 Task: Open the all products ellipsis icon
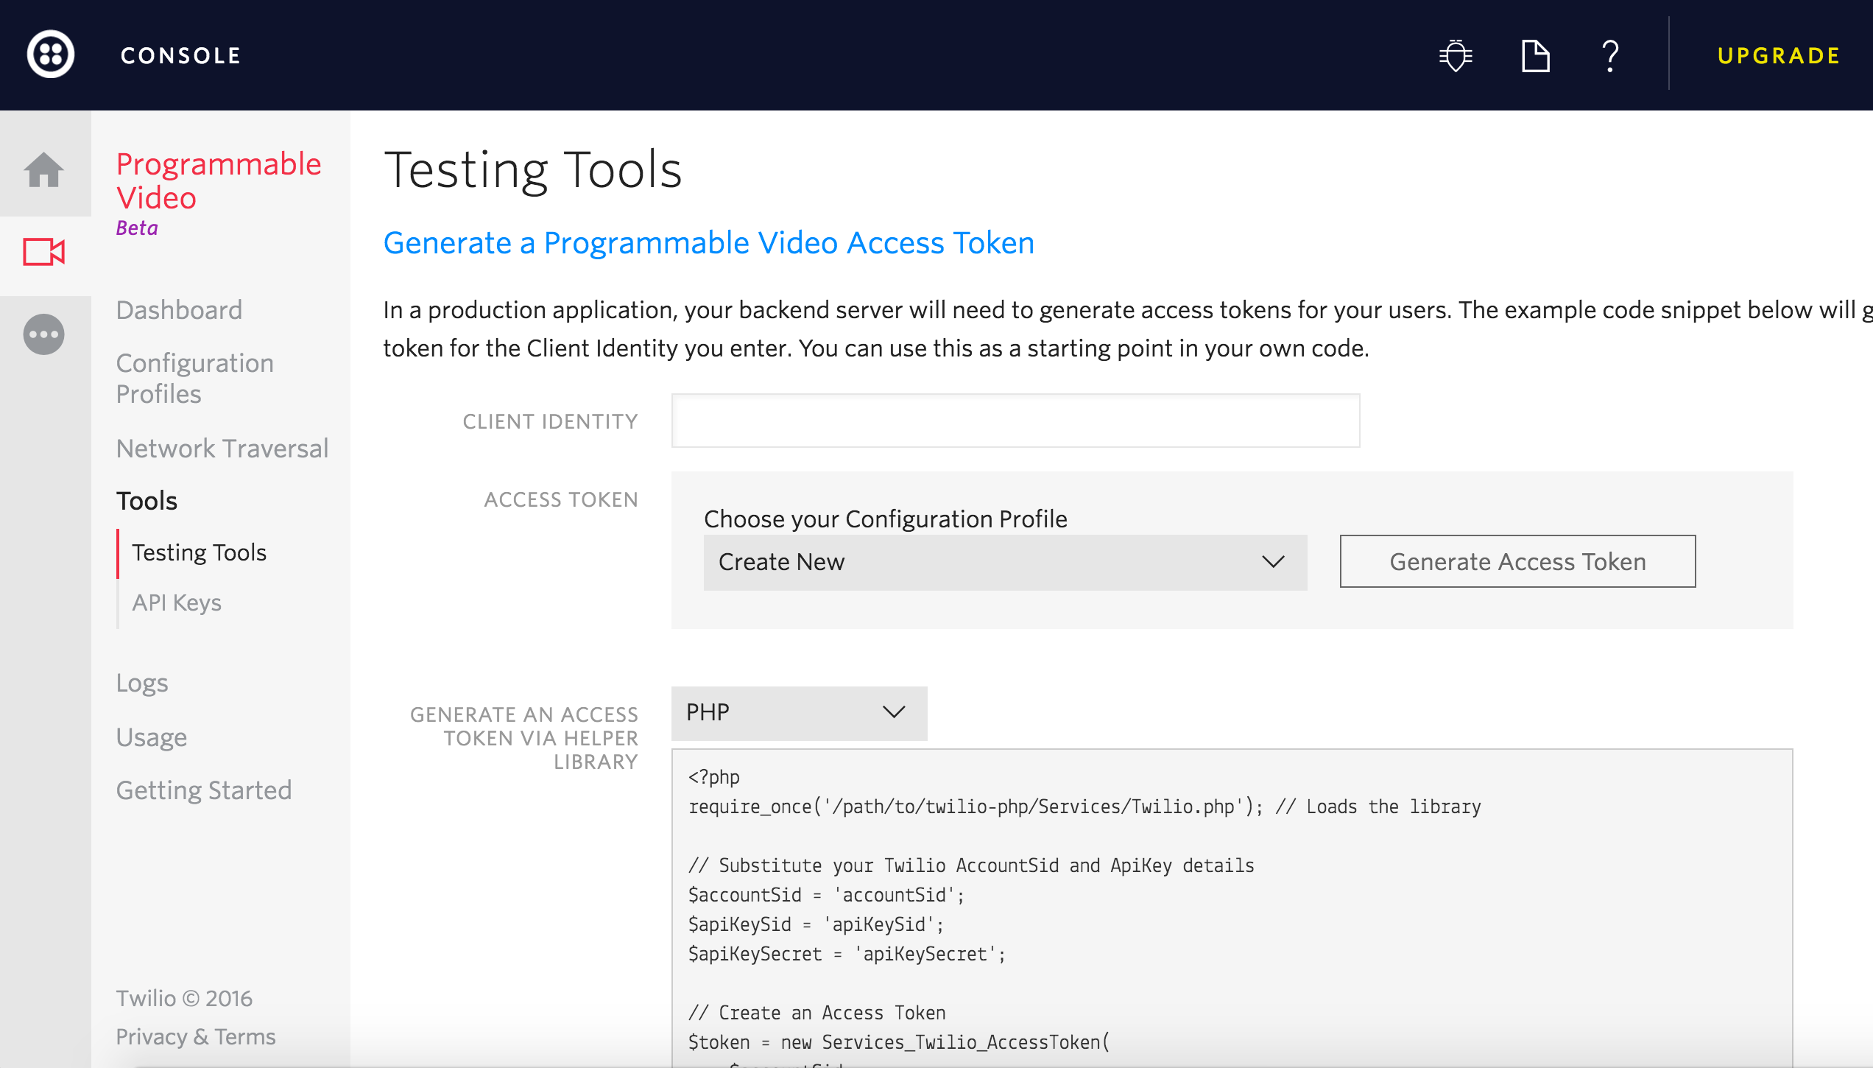(x=44, y=334)
